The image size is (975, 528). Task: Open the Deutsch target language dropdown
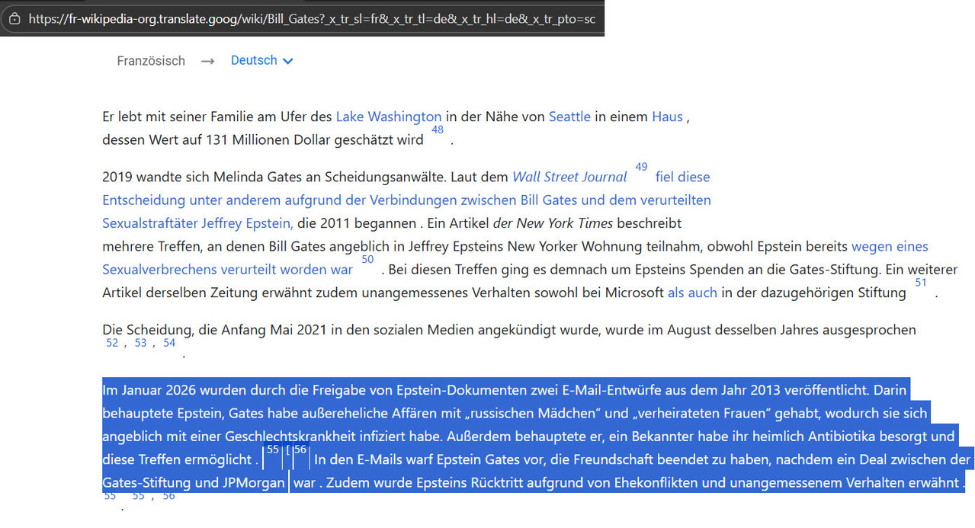tap(261, 61)
